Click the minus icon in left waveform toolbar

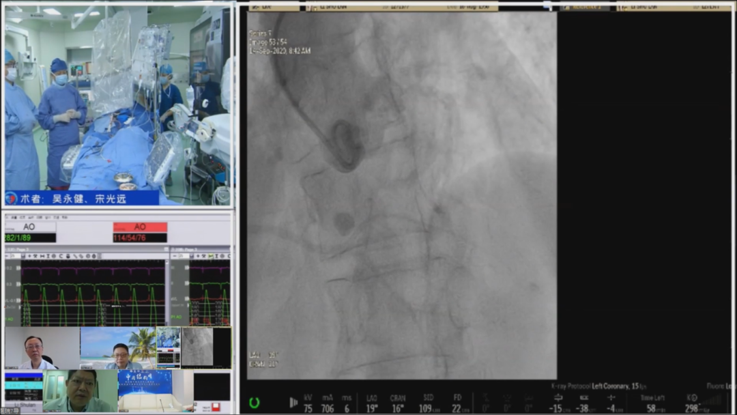point(7,256)
